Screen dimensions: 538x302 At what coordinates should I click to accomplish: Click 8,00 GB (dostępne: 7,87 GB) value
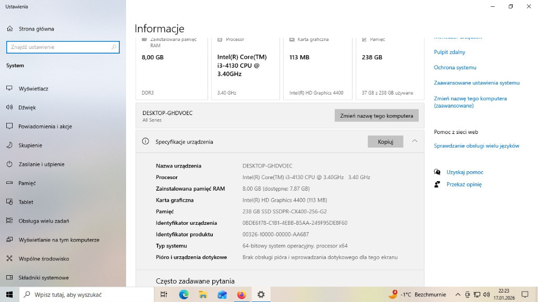(x=276, y=189)
